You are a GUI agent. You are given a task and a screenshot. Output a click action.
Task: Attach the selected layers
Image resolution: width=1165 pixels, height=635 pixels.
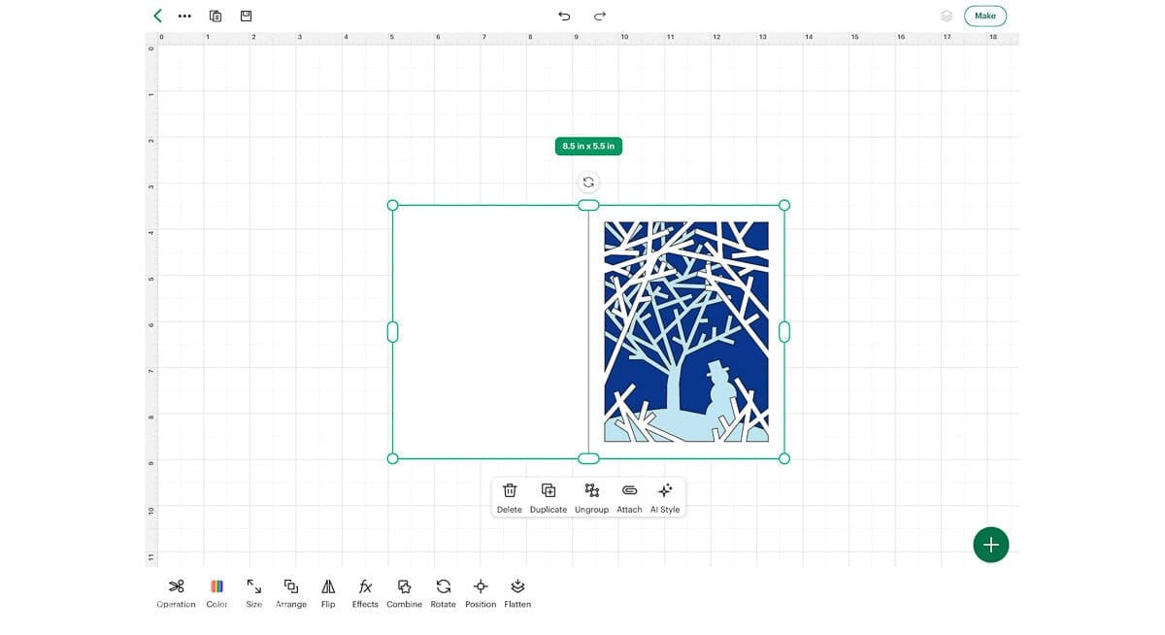click(x=629, y=497)
